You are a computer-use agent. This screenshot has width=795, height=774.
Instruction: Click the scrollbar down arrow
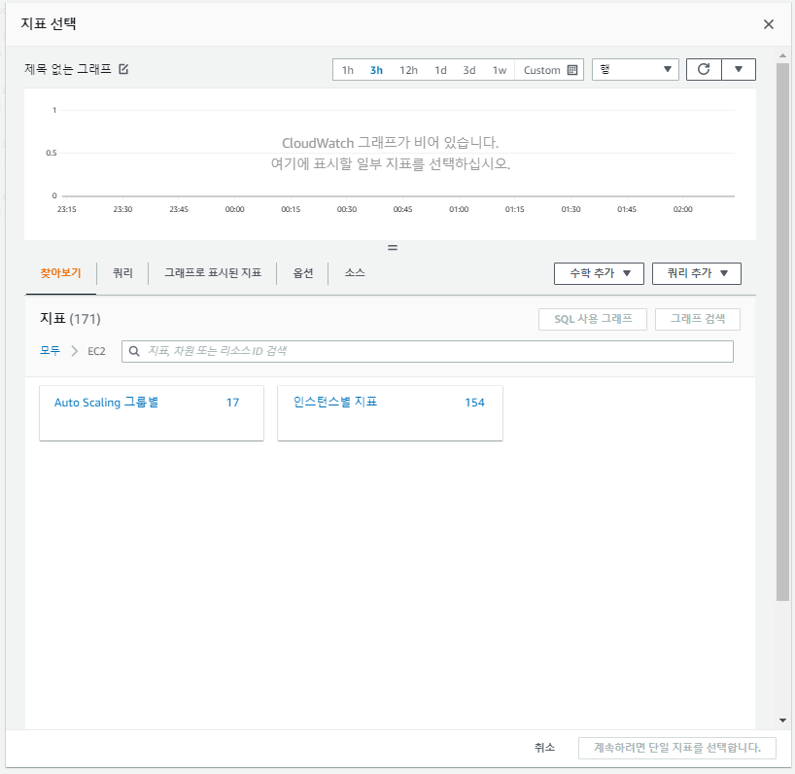point(782,721)
